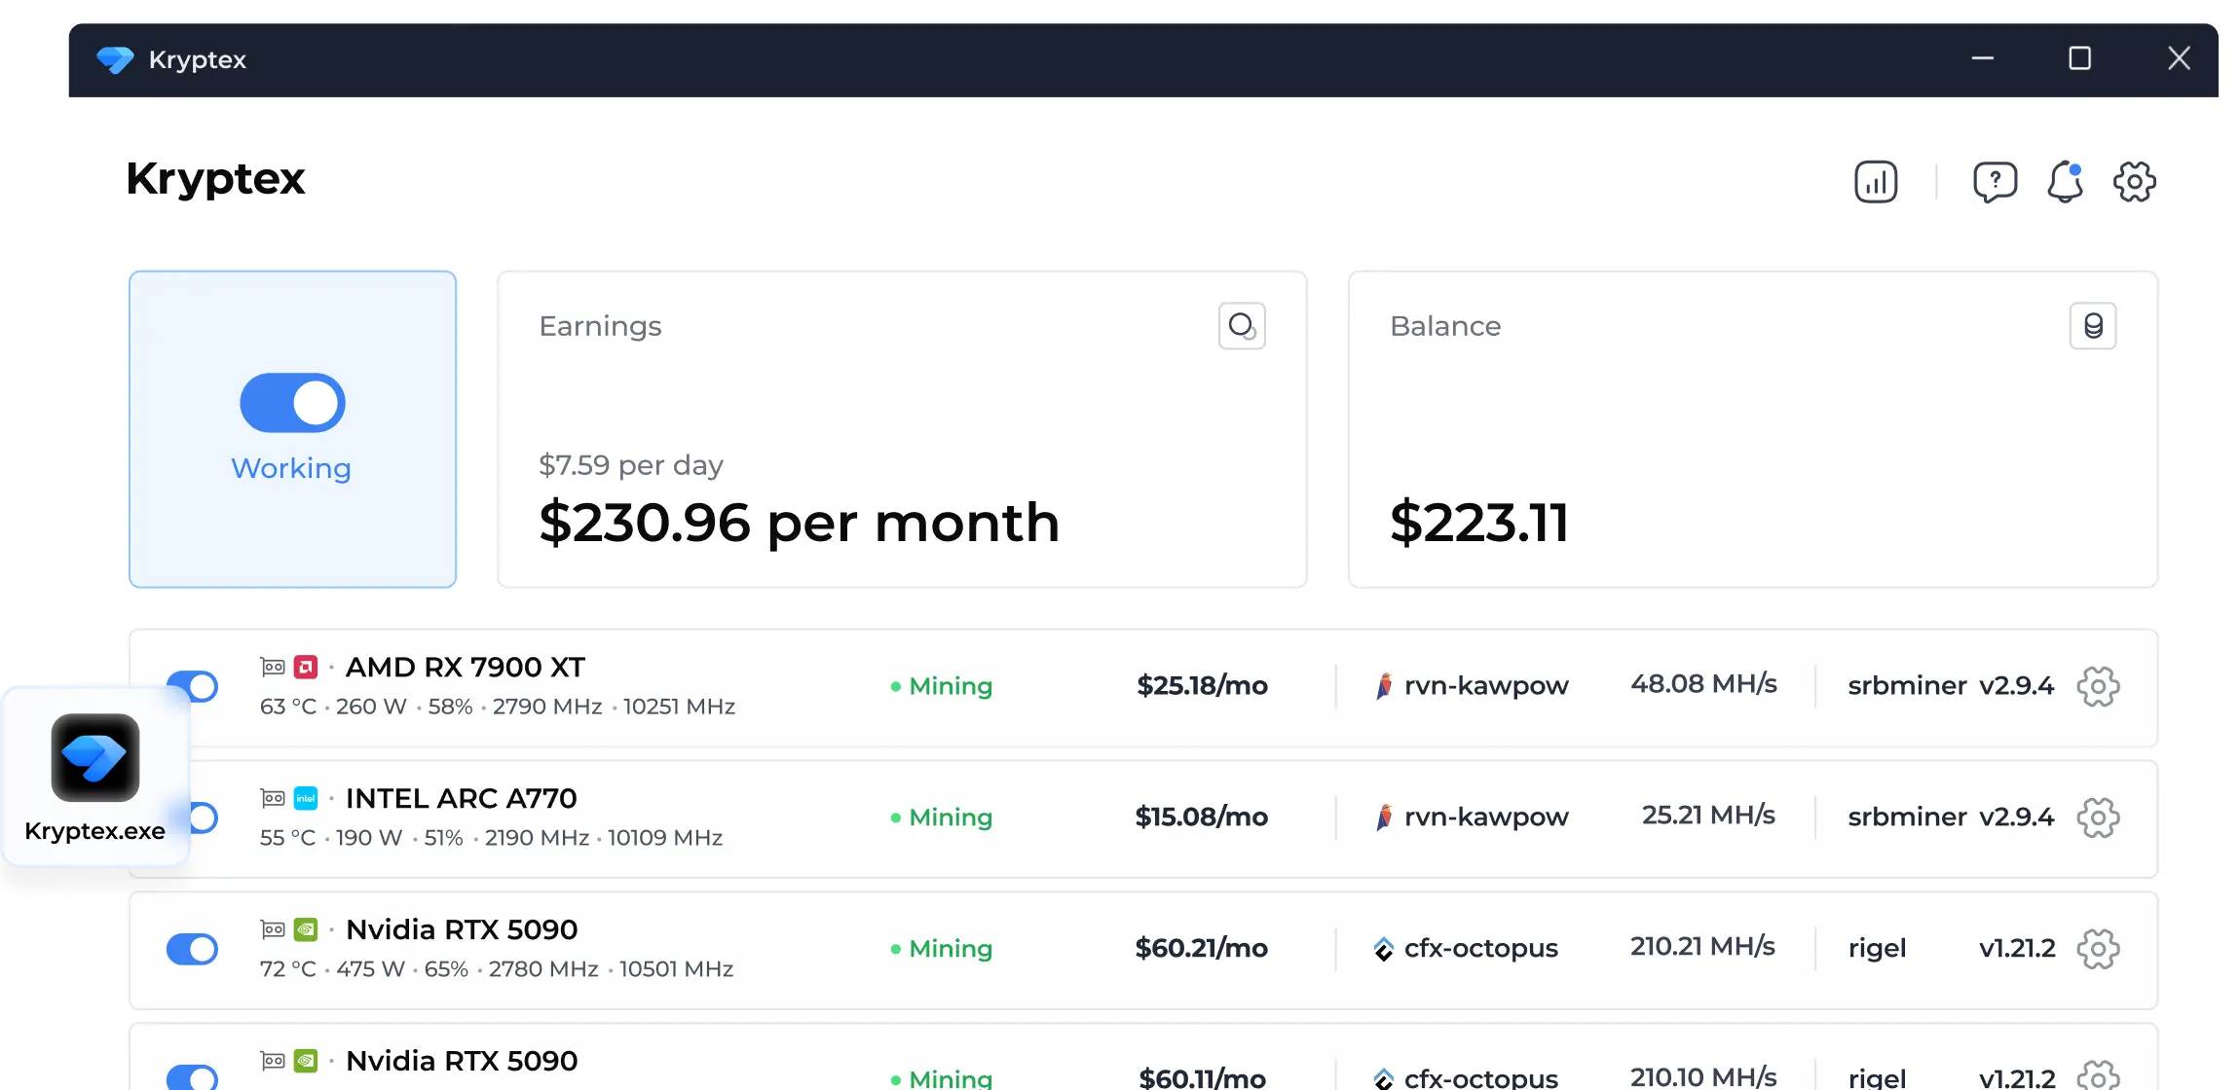Click the Balance card wallet icon
Screen dimensions: 2240x1090
(2093, 326)
